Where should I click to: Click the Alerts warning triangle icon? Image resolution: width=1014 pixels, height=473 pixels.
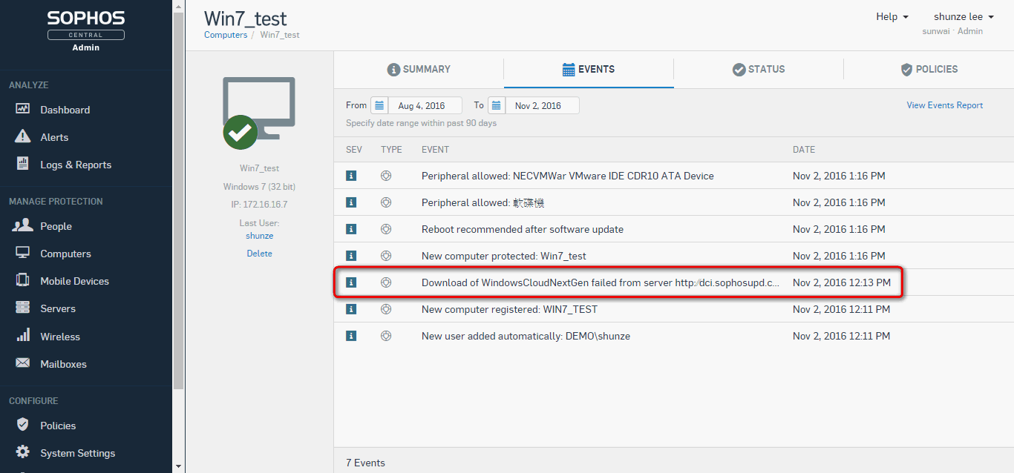coord(23,136)
